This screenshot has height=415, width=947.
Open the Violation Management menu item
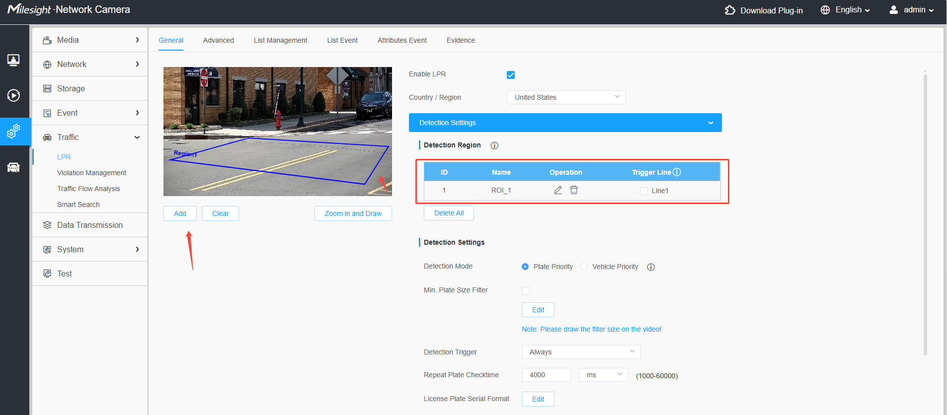(x=91, y=173)
